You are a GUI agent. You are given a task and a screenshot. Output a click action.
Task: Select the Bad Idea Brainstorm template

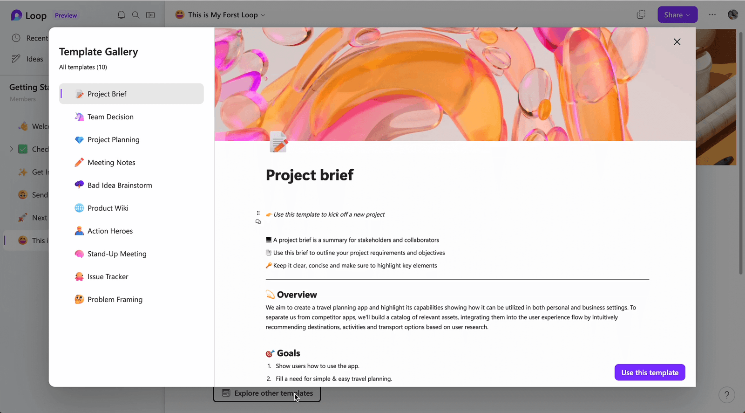tap(120, 185)
